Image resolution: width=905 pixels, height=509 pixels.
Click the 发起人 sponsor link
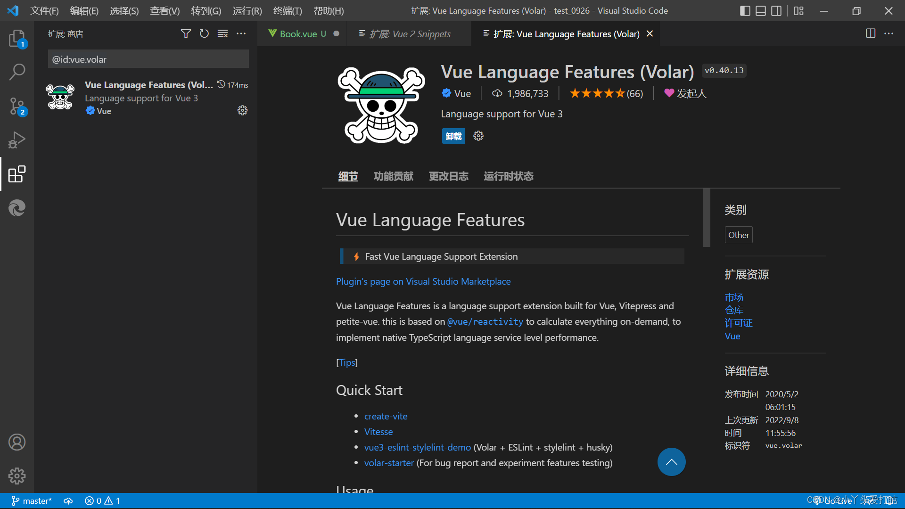click(685, 93)
